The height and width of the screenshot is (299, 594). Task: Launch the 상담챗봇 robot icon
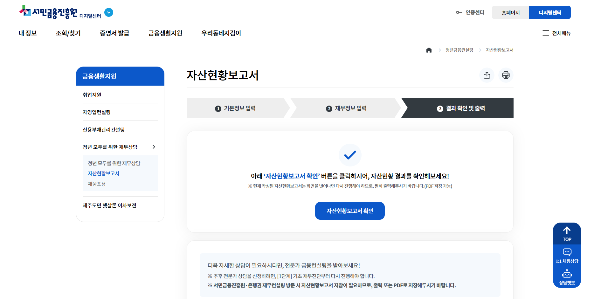click(x=567, y=274)
